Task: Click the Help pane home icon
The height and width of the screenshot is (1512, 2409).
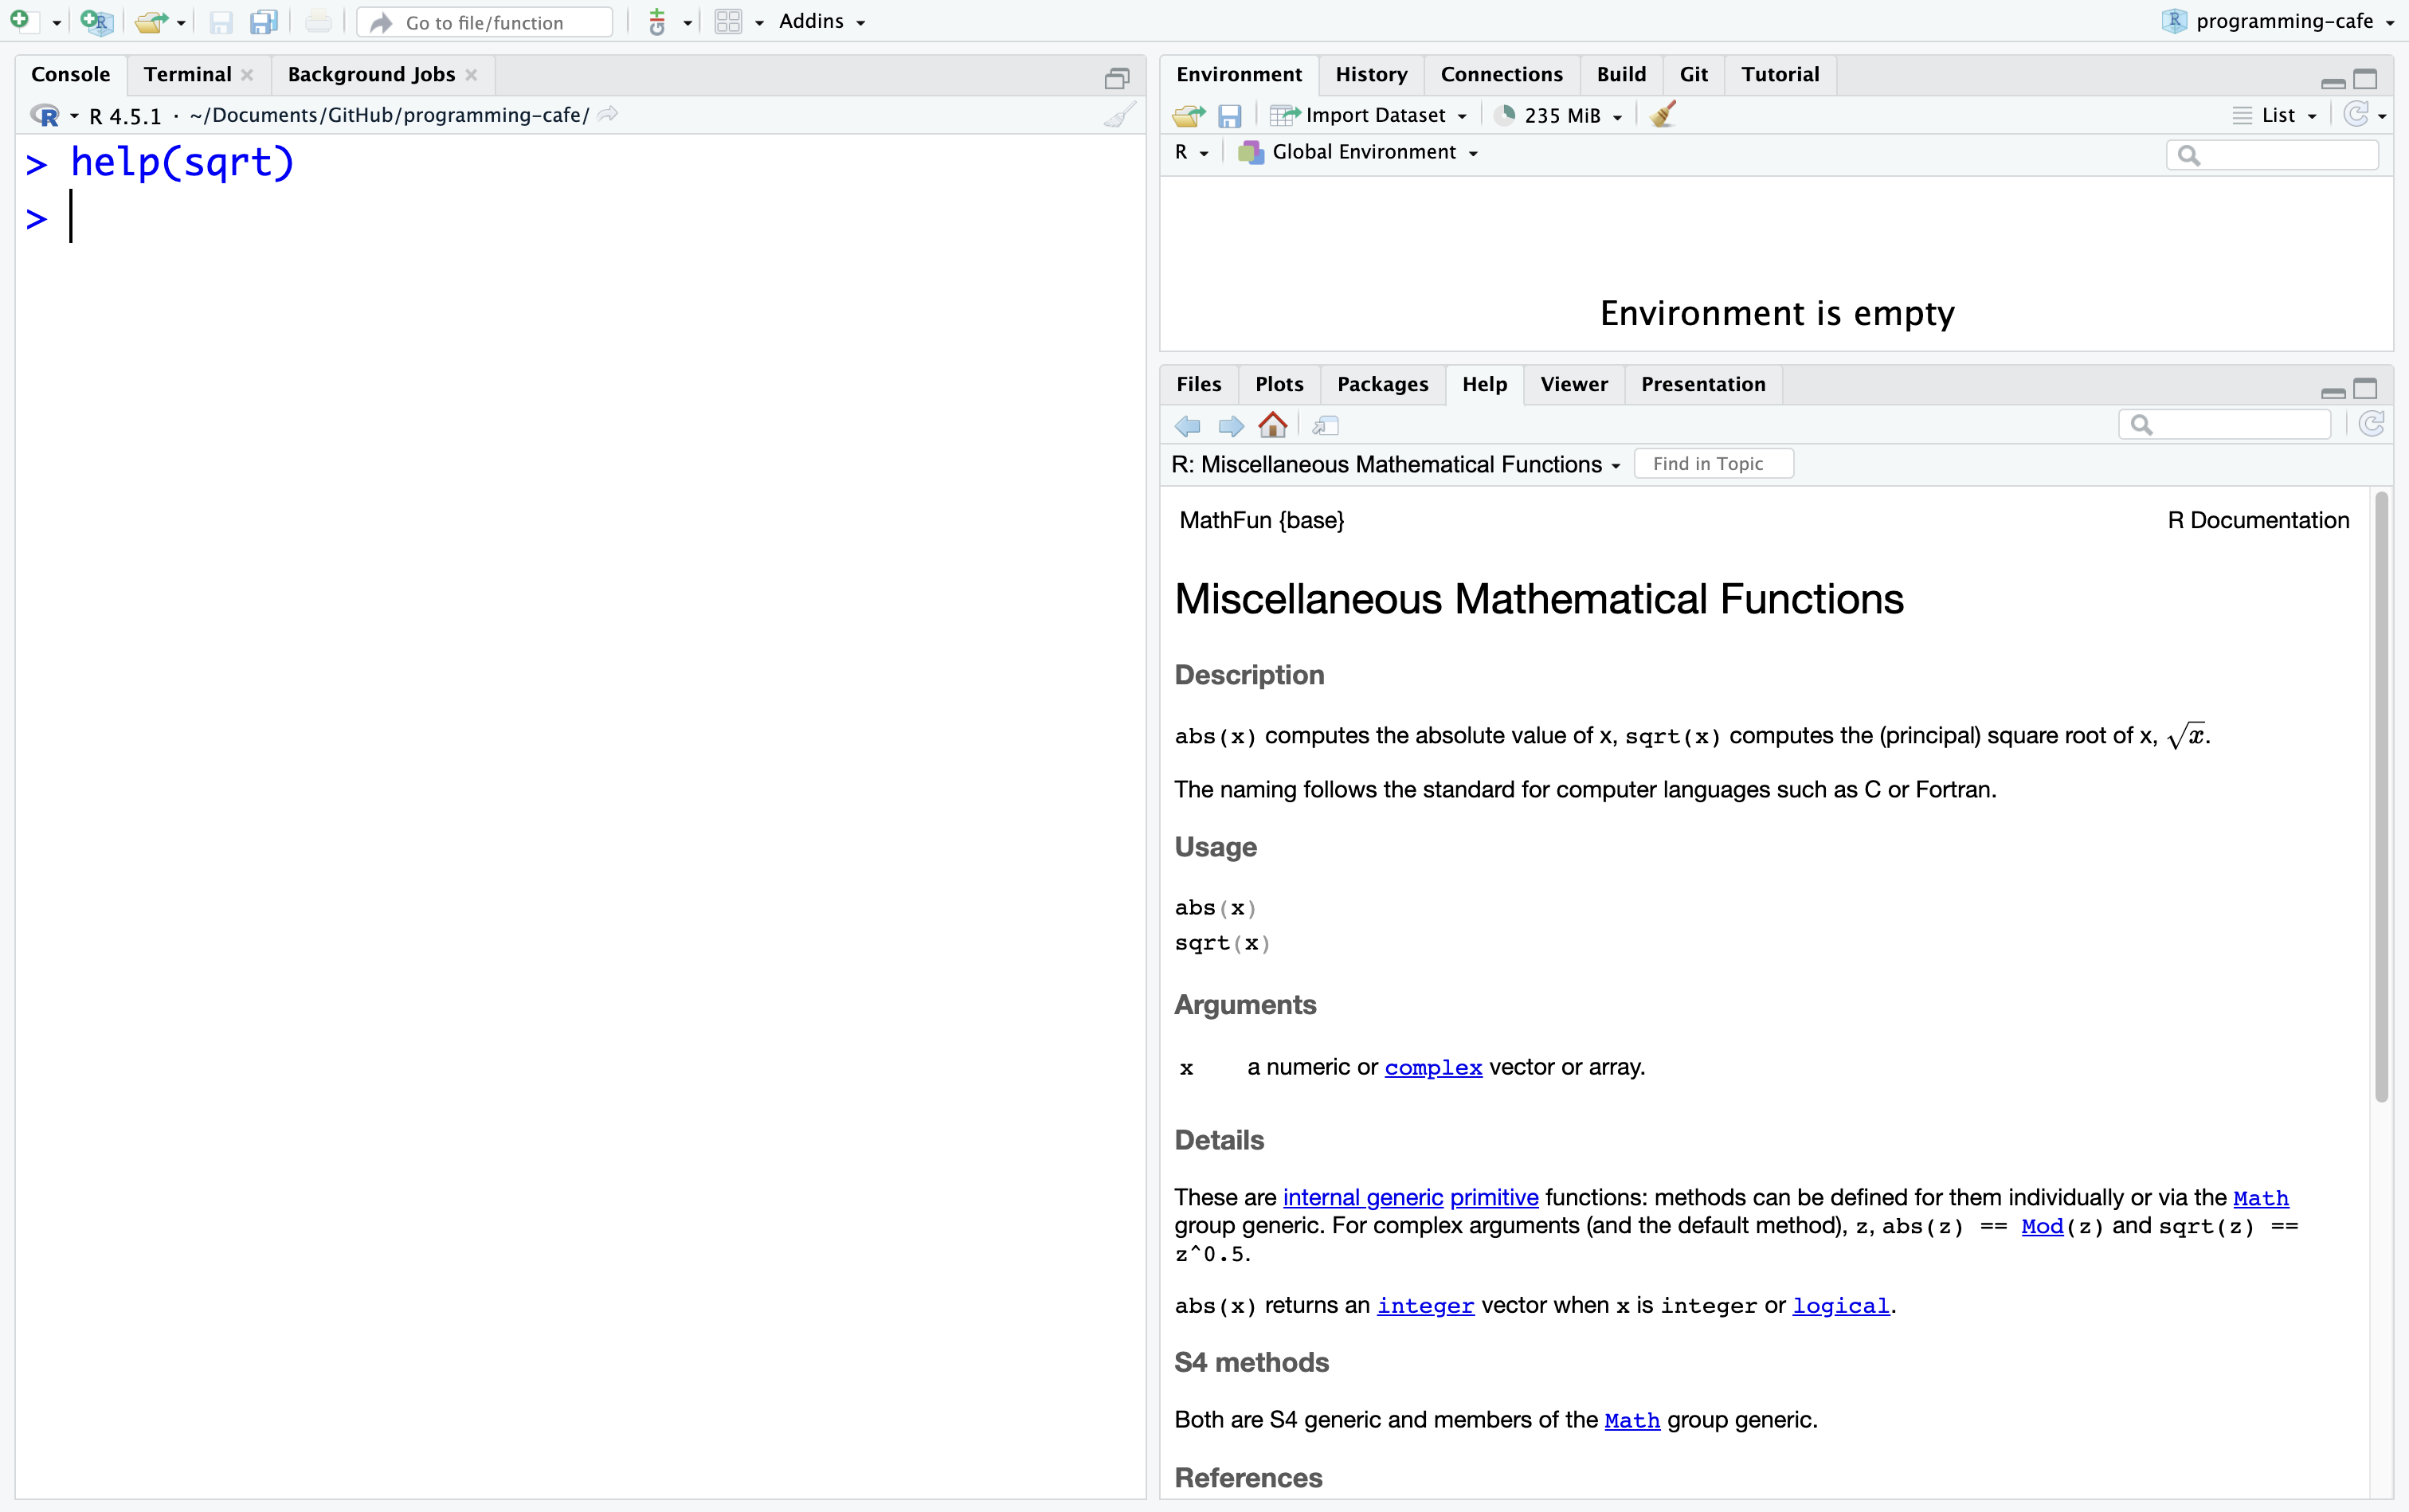Action: coord(1272,425)
